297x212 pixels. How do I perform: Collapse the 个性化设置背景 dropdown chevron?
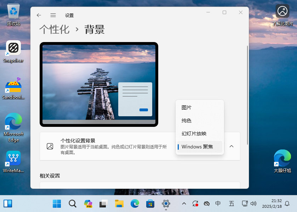coord(231,146)
